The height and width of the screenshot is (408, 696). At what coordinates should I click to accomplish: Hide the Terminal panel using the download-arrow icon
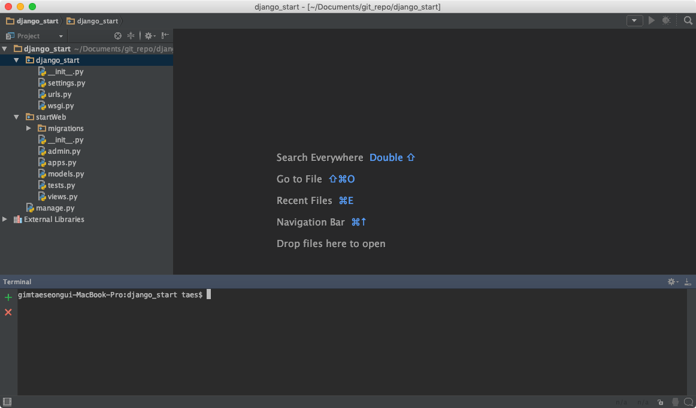tap(688, 282)
